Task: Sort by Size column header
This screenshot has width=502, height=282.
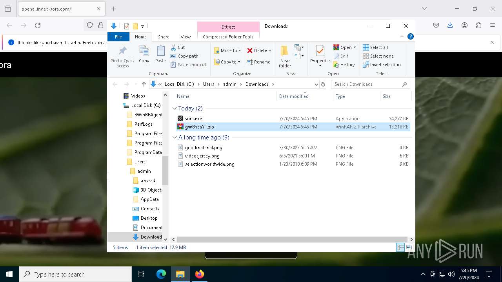Action: click(x=395, y=96)
